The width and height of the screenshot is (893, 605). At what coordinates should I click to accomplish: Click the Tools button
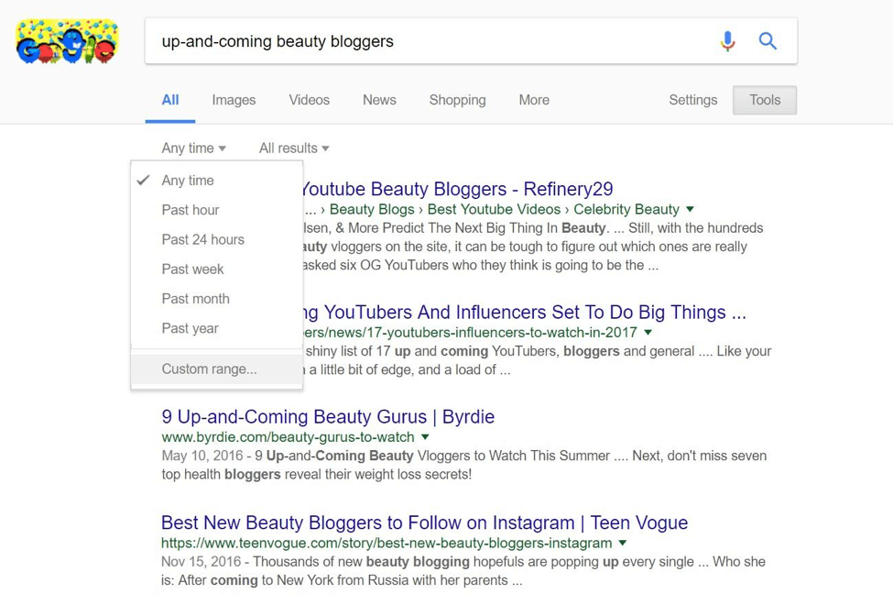tap(764, 100)
